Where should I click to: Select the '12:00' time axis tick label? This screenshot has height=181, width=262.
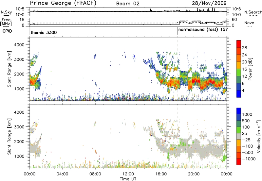click(128, 174)
